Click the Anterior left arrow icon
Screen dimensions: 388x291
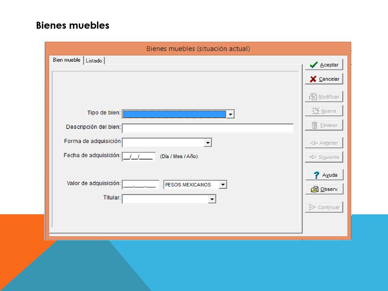(314, 143)
